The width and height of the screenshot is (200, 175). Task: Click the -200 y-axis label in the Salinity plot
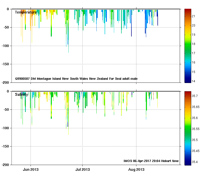point(6,165)
